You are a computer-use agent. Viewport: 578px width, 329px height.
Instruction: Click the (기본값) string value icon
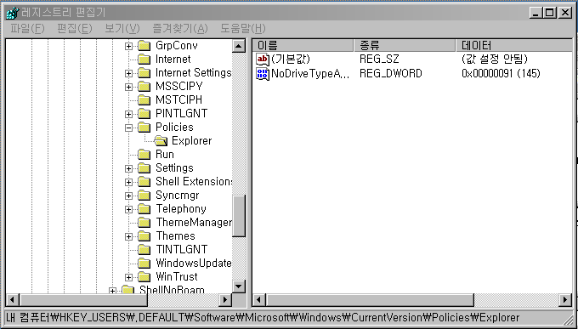click(263, 59)
